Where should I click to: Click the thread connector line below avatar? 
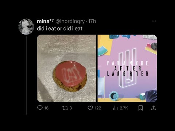pyautogui.click(x=26, y=75)
